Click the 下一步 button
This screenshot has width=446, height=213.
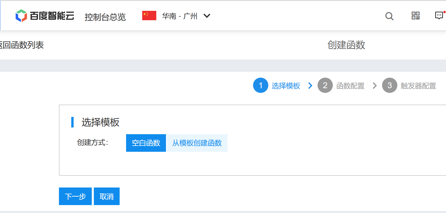click(x=75, y=196)
